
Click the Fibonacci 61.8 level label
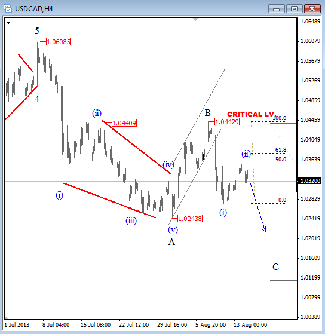[281, 150]
